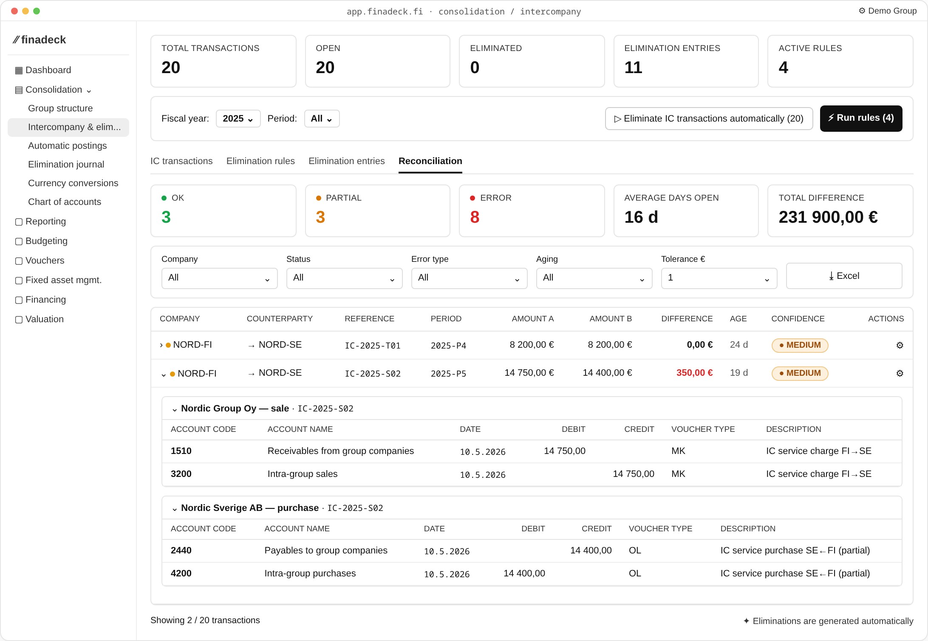The height and width of the screenshot is (641, 928).
Task: Click Eliminate IC transactions automatically button
Action: point(709,119)
